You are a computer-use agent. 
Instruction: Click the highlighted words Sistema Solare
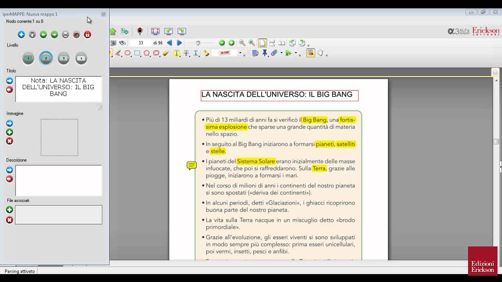click(x=256, y=161)
